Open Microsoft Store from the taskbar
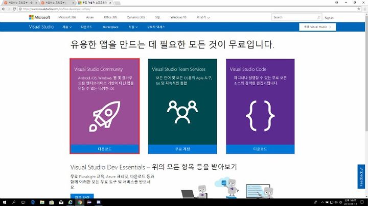Image resolution: width=368 pixels, height=206 pixels. tap(52, 202)
